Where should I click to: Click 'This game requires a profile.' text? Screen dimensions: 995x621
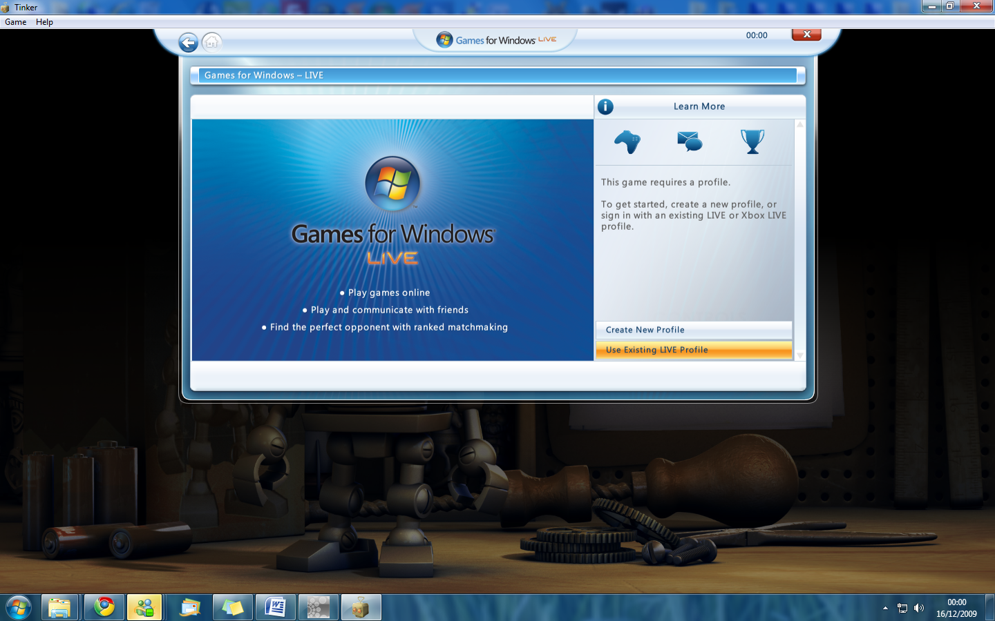click(665, 182)
